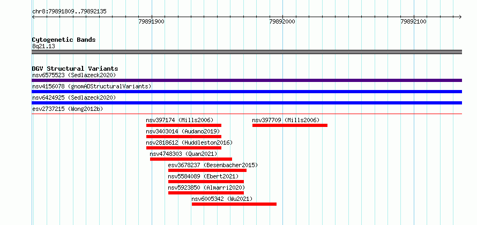Screen dimensions: 477x225
Task: Select the 8q21.13 band label
Action: tap(43, 47)
